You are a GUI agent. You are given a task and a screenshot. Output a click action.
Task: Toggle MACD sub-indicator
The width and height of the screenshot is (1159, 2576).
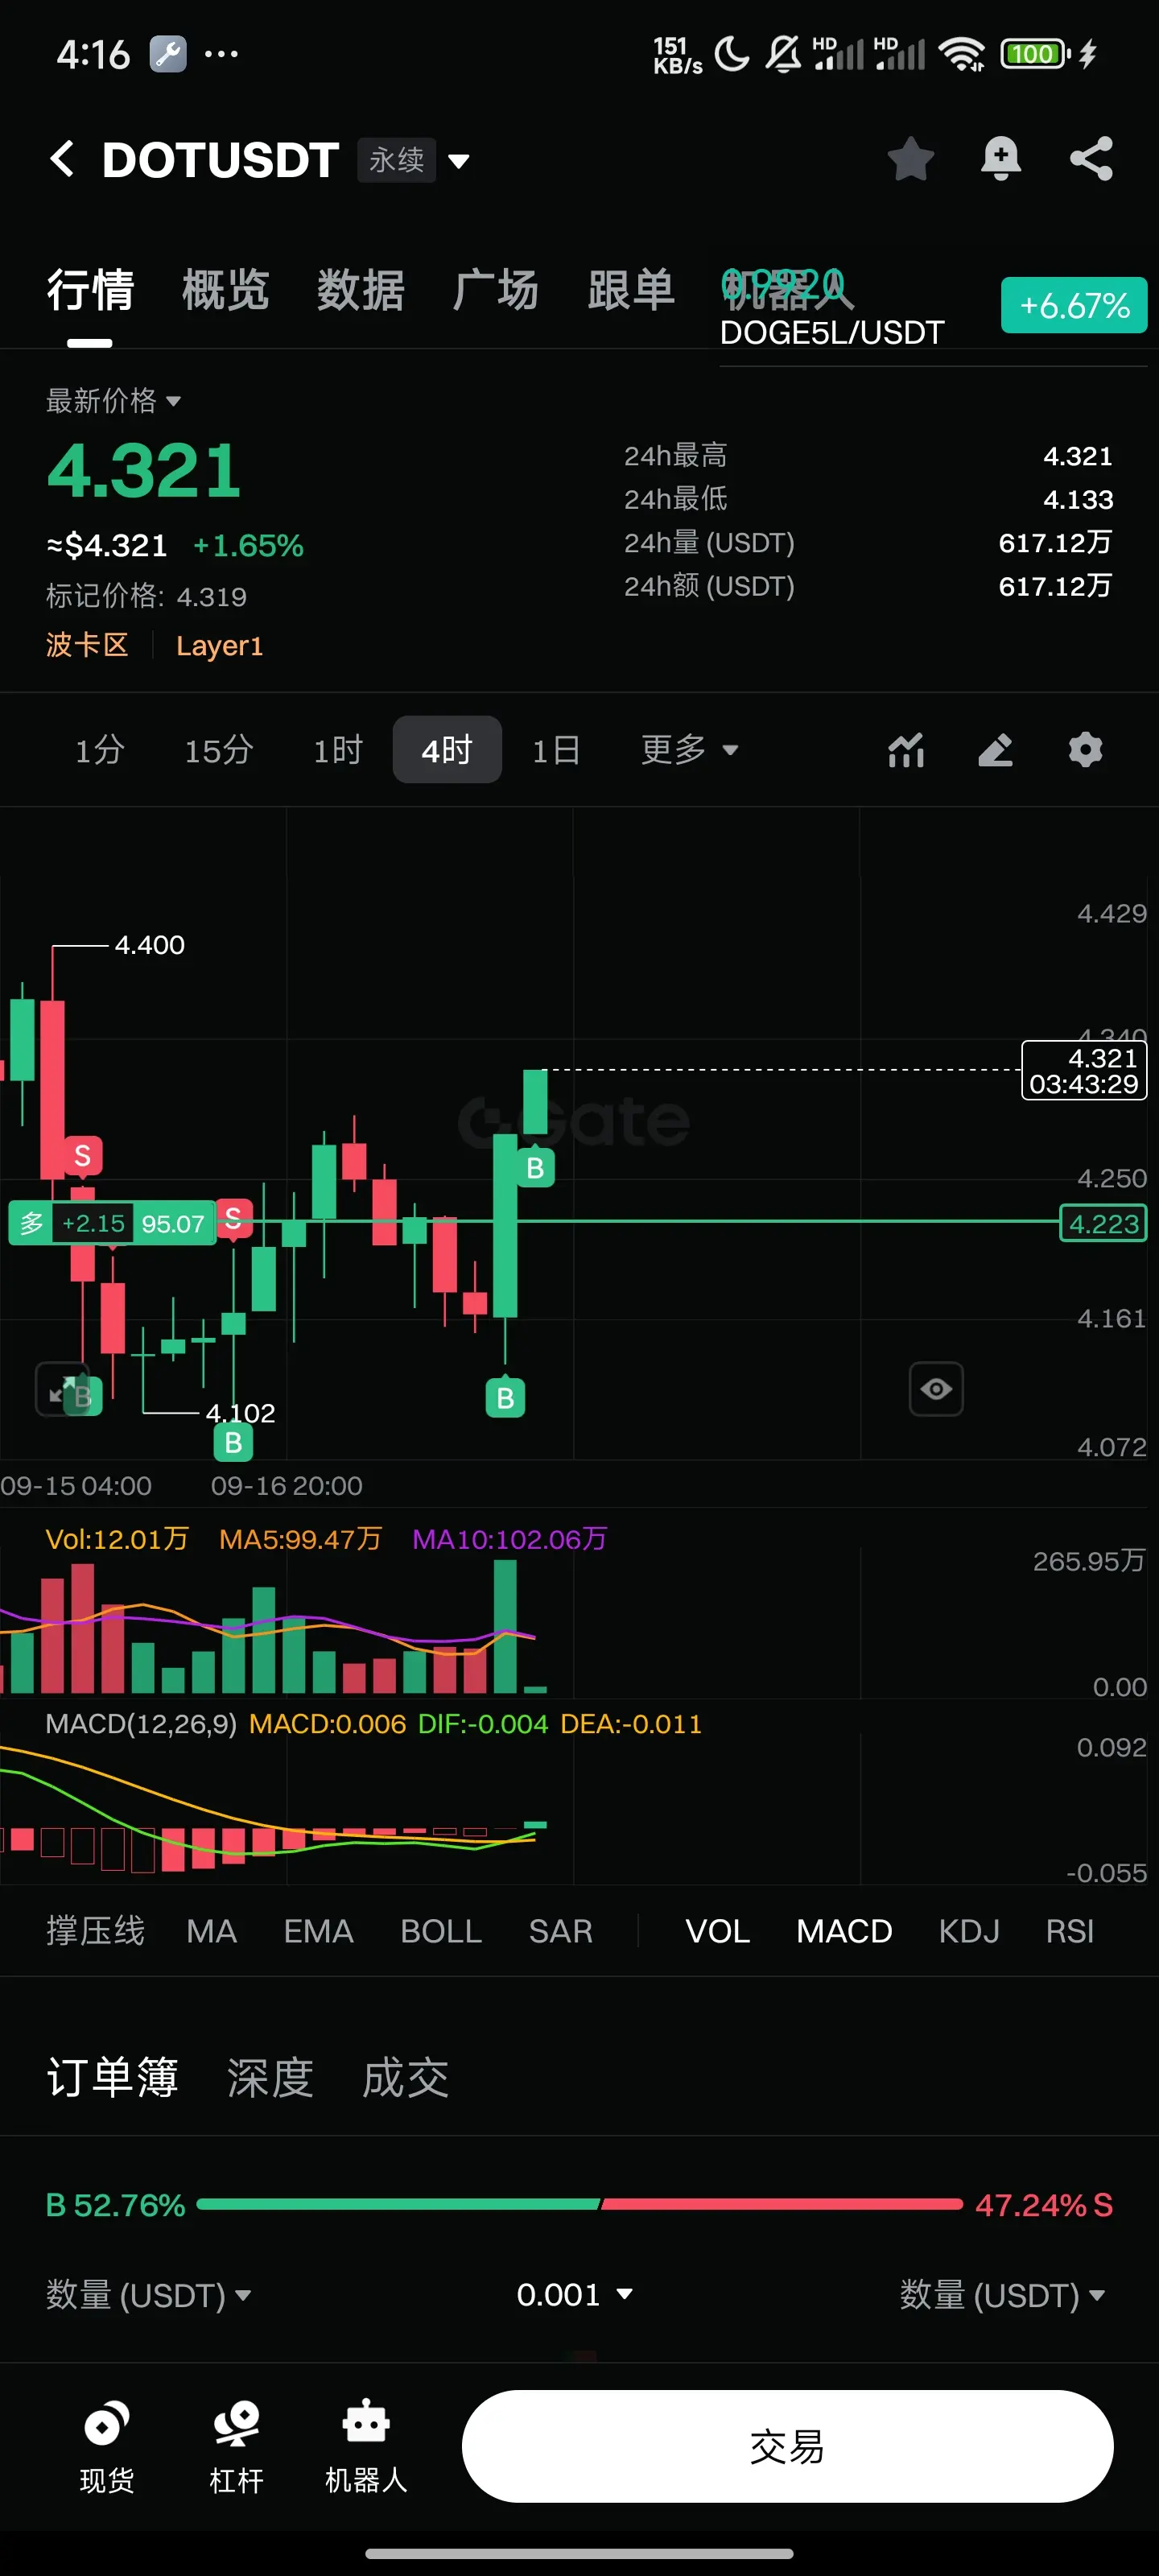coord(844,1931)
